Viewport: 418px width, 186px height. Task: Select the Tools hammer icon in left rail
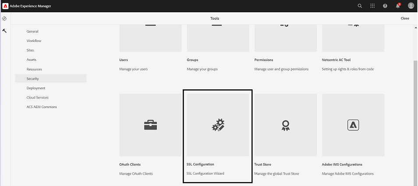tap(4, 31)
